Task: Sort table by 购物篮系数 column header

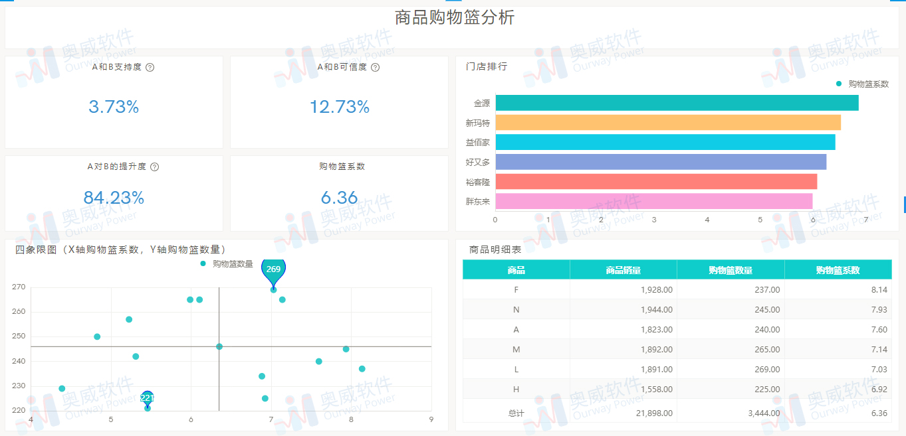Action: click(x=838, y=270)
